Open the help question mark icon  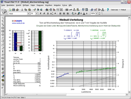(x=108, y=10)
